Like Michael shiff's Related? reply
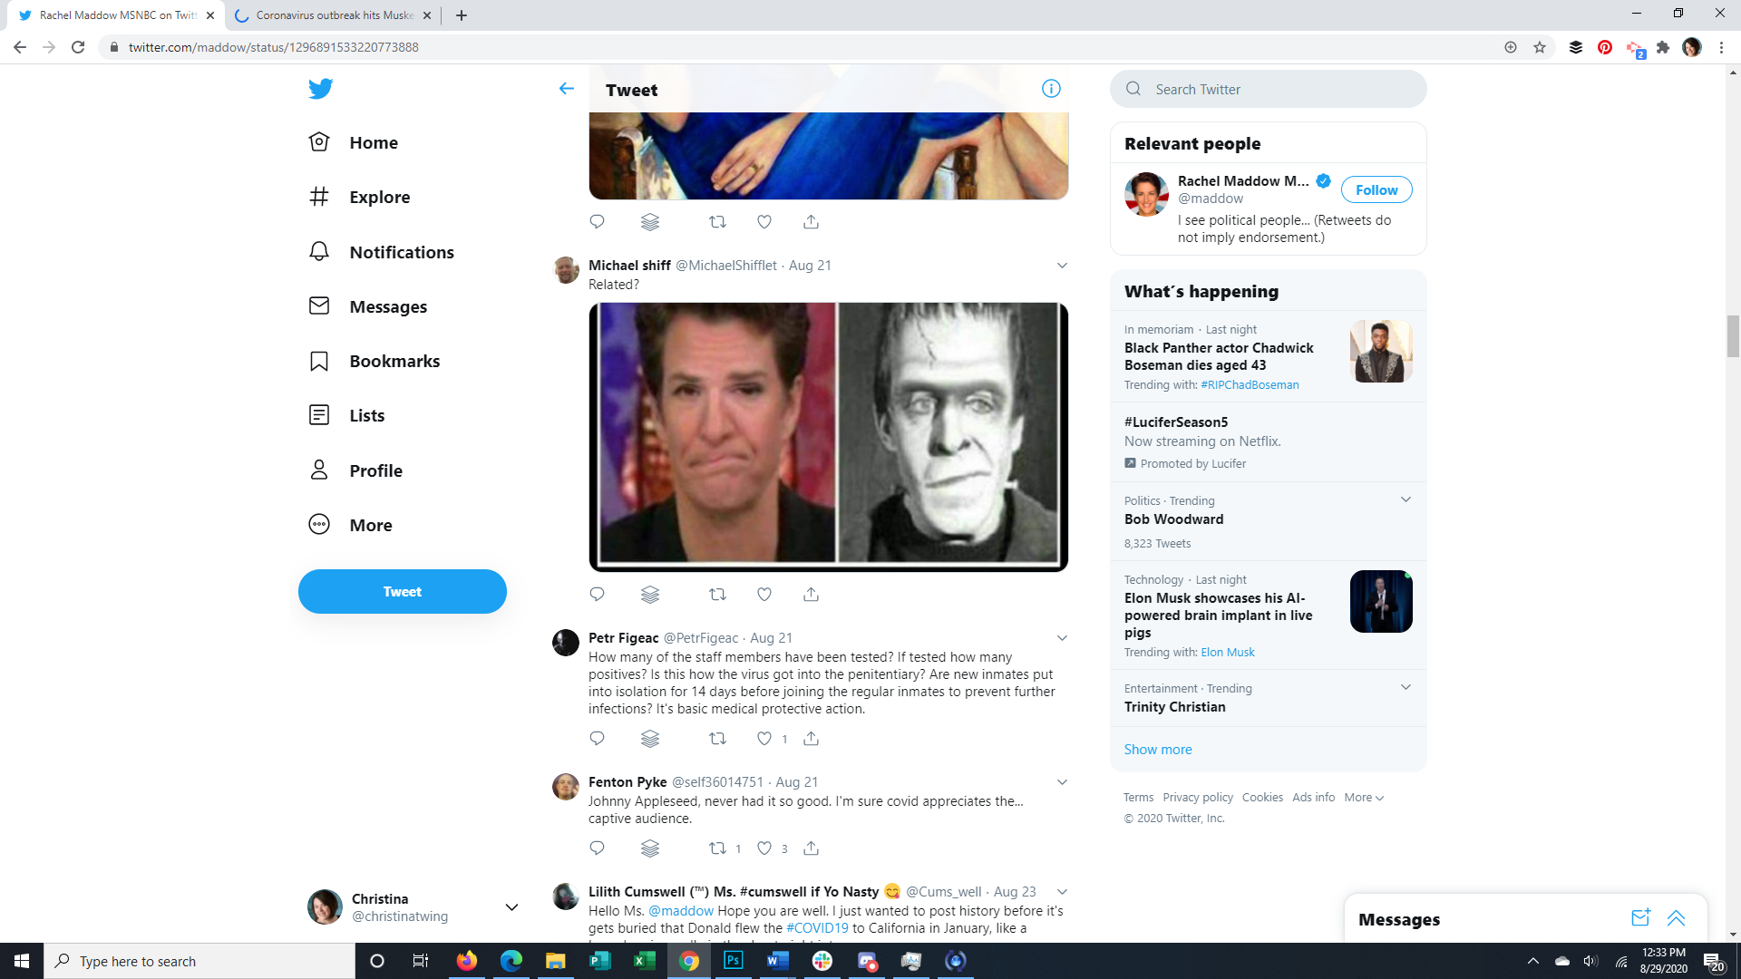1741x979 pixels. tap(764, 595)
